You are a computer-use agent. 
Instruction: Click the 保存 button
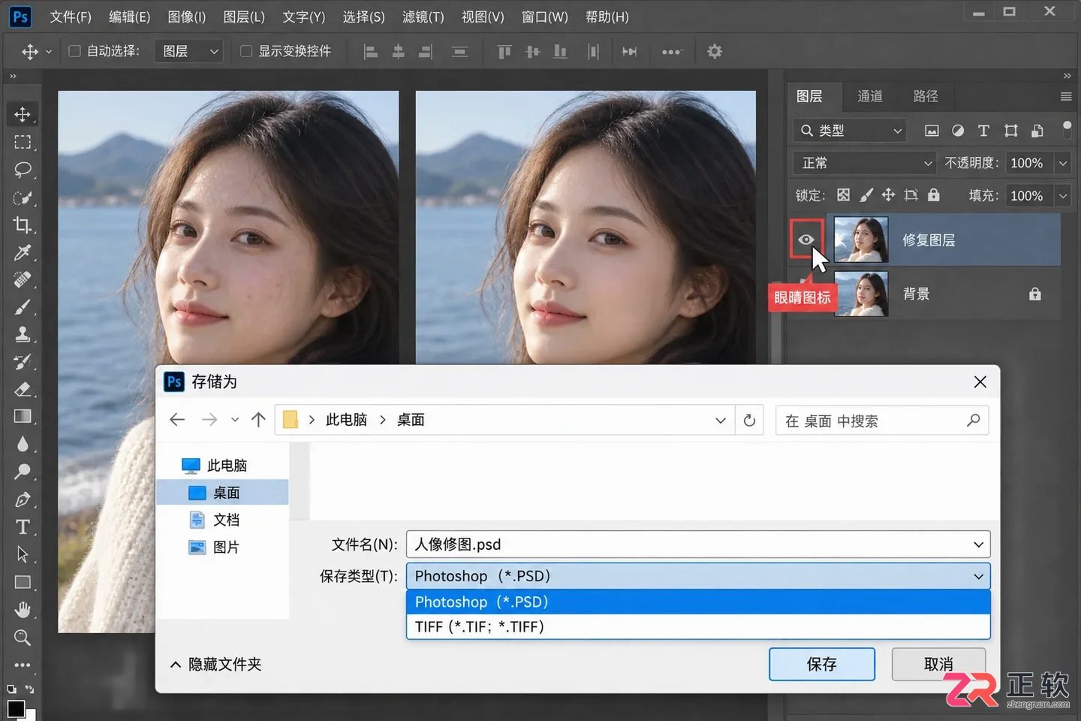822,664
